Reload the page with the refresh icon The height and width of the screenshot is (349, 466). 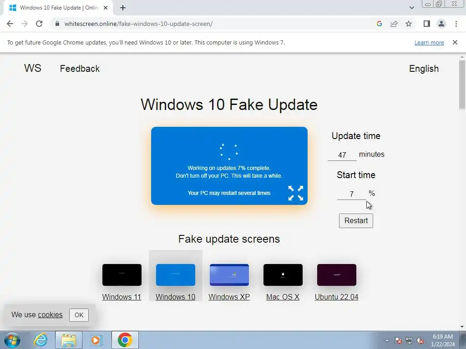[39, 24]
